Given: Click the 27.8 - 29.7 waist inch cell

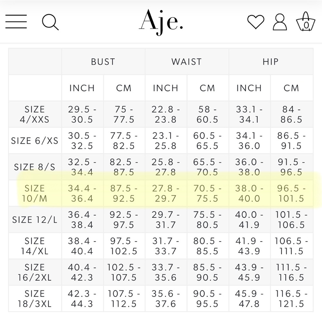Looking at the screenshot, I should click(x=166, y=193).
